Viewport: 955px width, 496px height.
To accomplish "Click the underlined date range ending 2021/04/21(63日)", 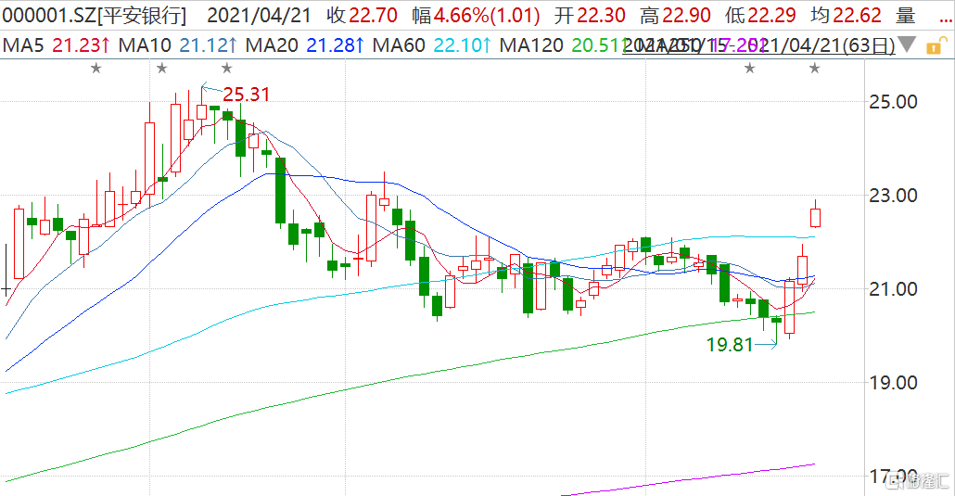I will 758,45.
